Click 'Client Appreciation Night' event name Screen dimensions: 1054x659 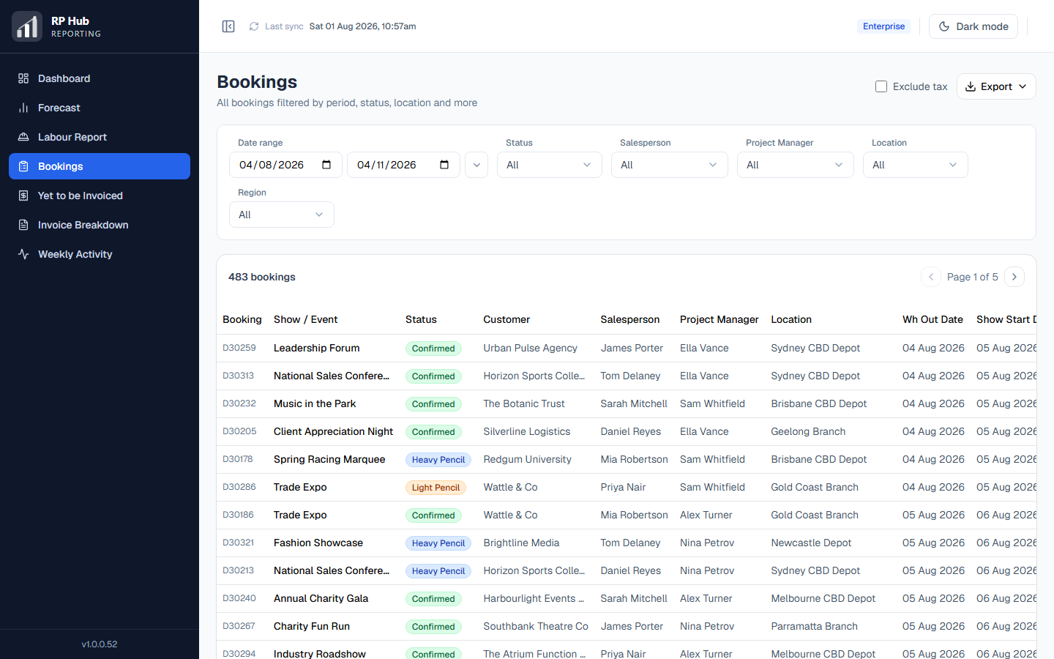(334, 431)
